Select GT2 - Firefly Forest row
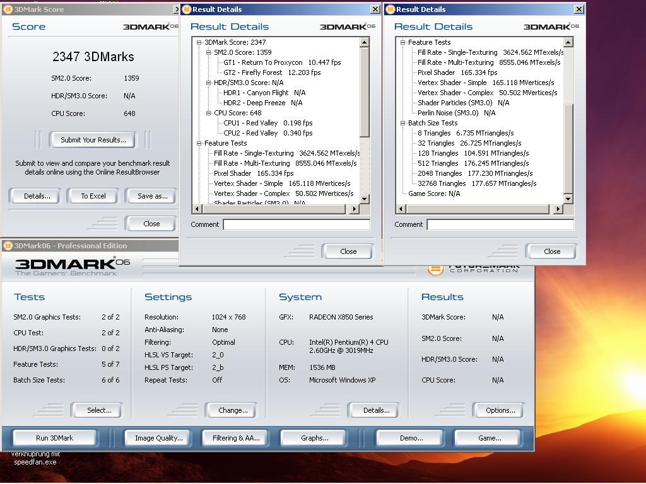This screenshot has width=646, height=484. coord(272,72)
